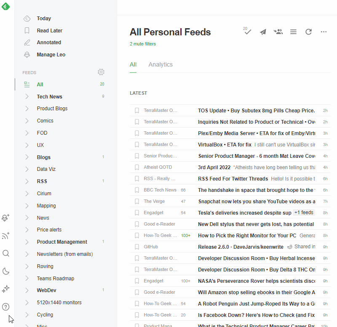Refresh the All Personal Feeds list
This screenshot has height=327, width=337.
(308, 32)
